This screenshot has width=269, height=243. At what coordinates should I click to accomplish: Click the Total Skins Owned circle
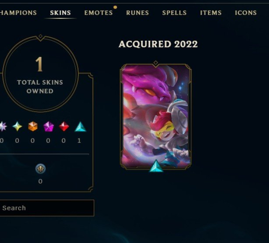40,74
